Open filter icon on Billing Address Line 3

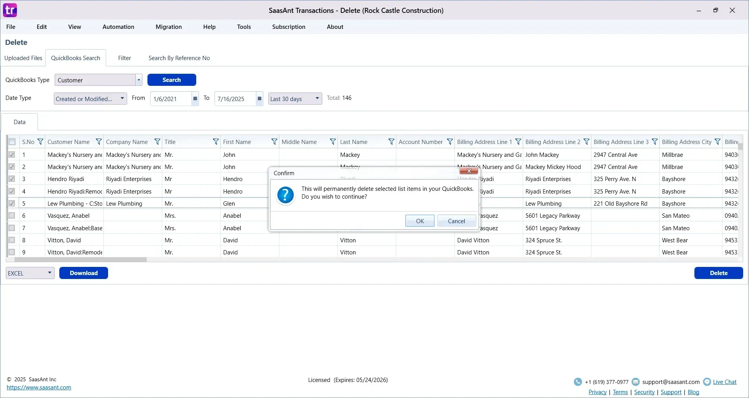655,142
